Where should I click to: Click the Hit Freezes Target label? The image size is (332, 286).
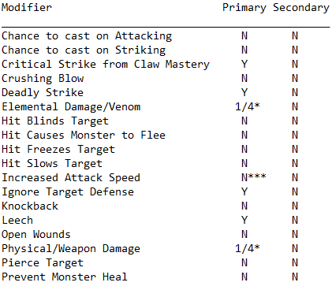click(x=58, y=150)
